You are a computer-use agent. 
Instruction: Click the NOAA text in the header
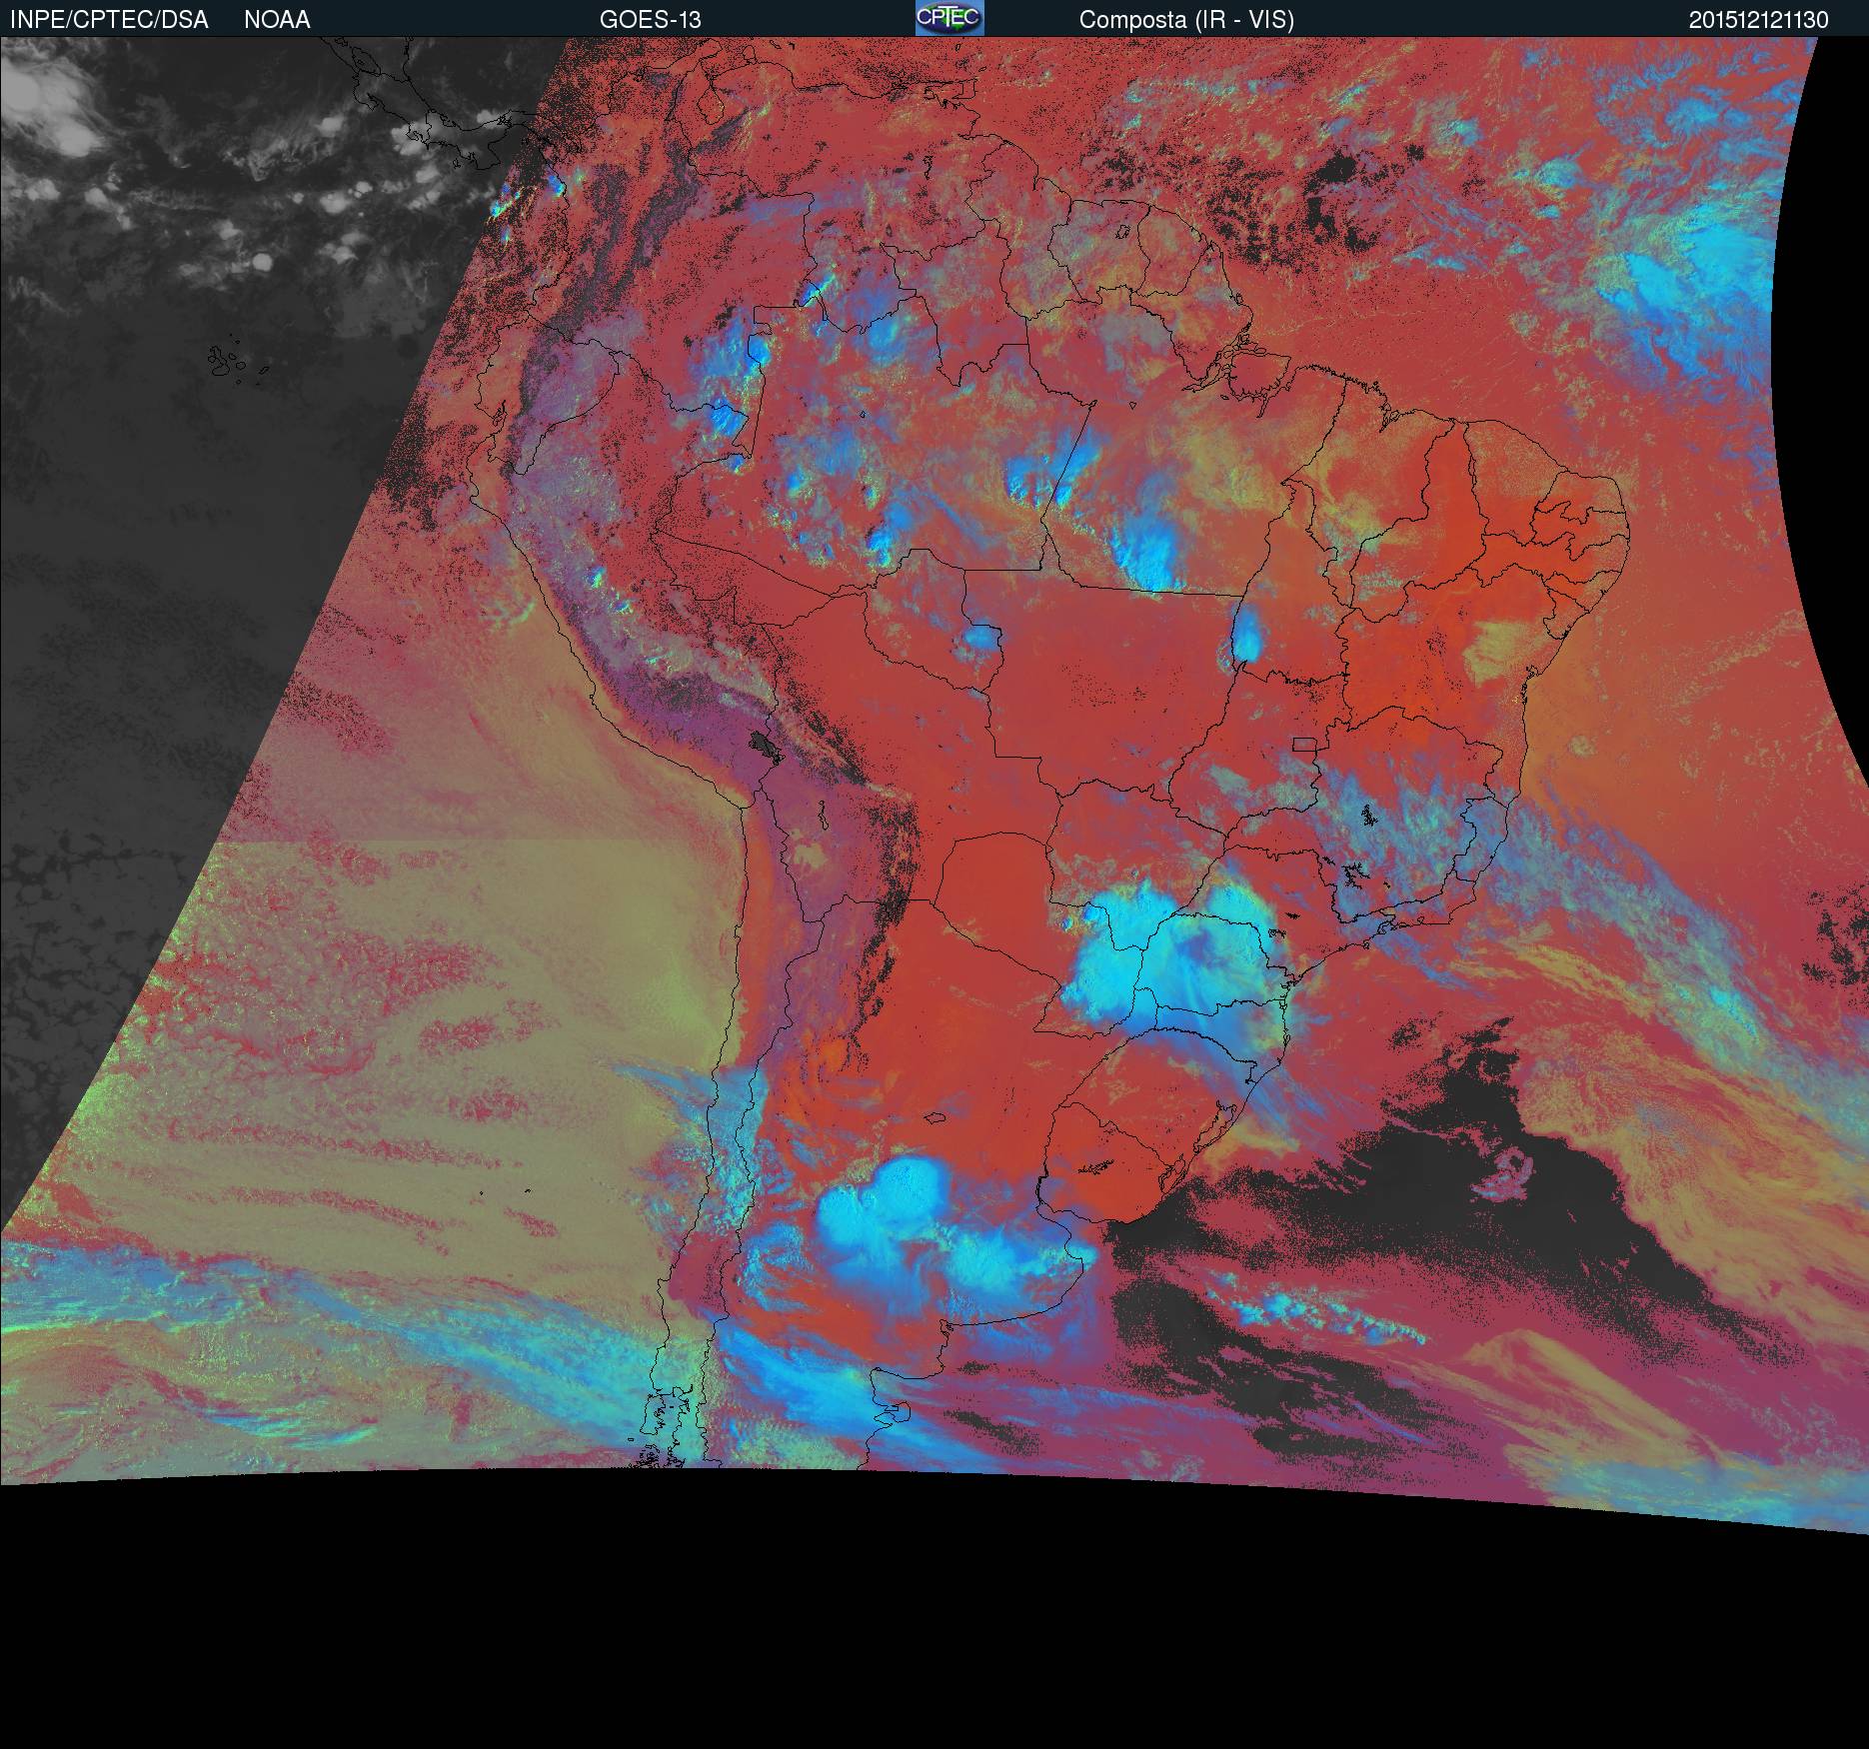click(277, 19)
